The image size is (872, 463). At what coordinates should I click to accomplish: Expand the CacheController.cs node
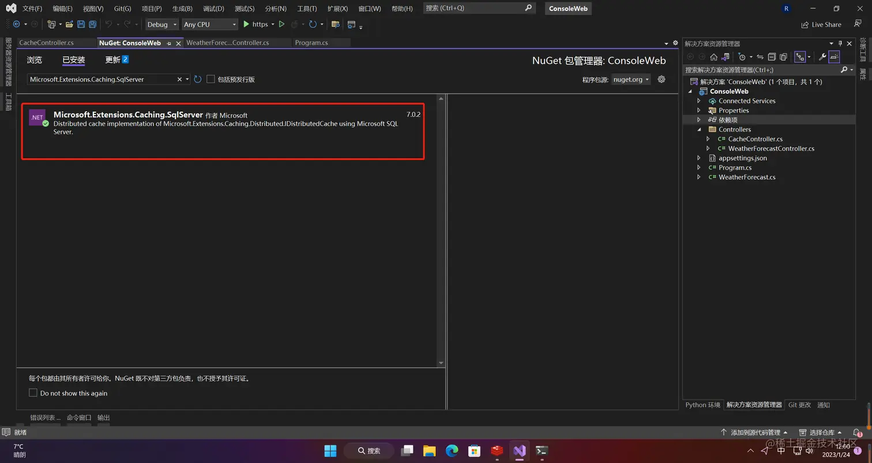pos(708,139)
